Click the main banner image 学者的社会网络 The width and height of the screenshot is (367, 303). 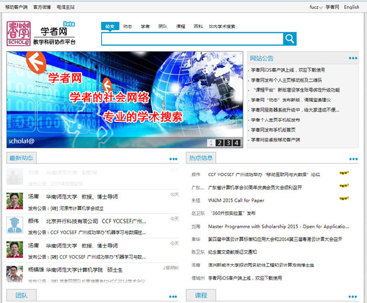125,100
